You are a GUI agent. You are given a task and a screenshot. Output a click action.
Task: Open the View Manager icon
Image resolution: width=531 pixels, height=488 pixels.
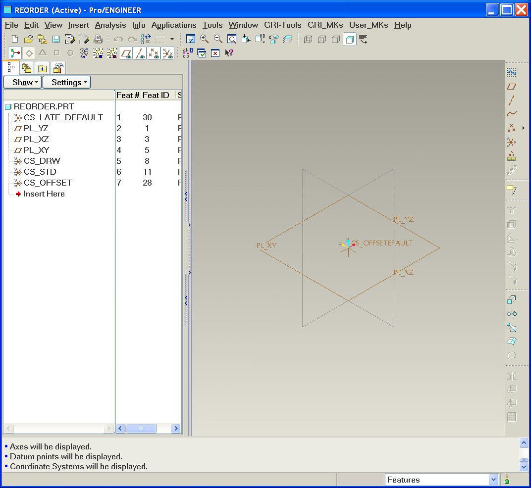(273, 39)
